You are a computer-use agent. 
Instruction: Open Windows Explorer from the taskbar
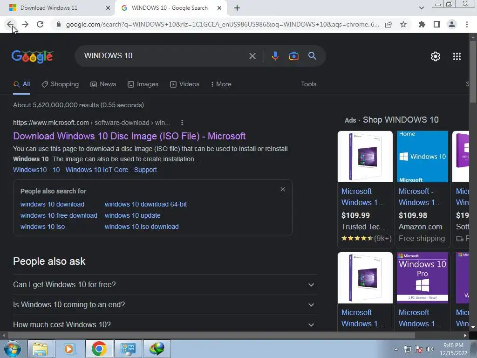(41, 349)
